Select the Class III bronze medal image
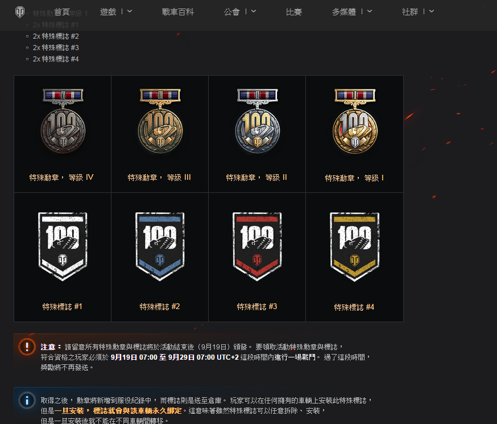The height and width of the screenshot is (424, 497). [160, 121]
